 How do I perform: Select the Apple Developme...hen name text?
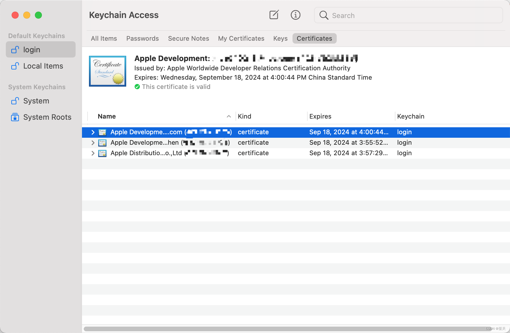(170, 142)
